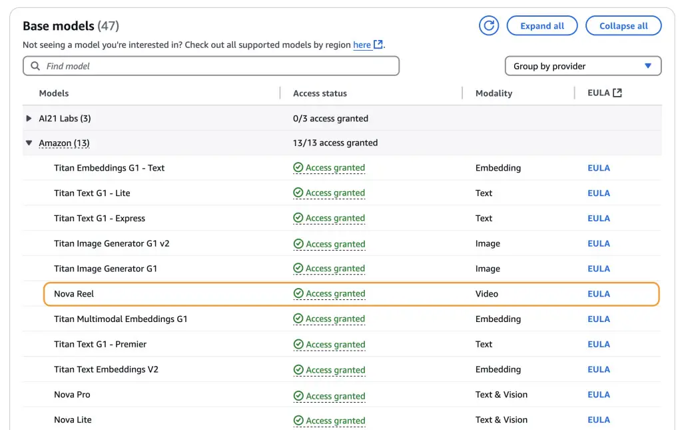
Task: Click the Find model search field
Action: point(213,66)
